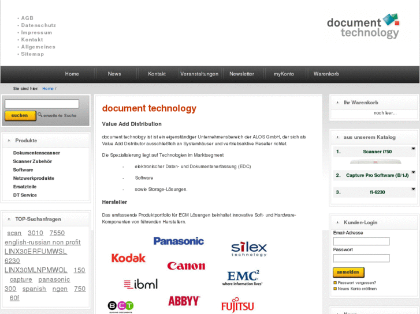
Task: Click the 'LINX30ERFUMWSL' search term
Action: point(36,251)
